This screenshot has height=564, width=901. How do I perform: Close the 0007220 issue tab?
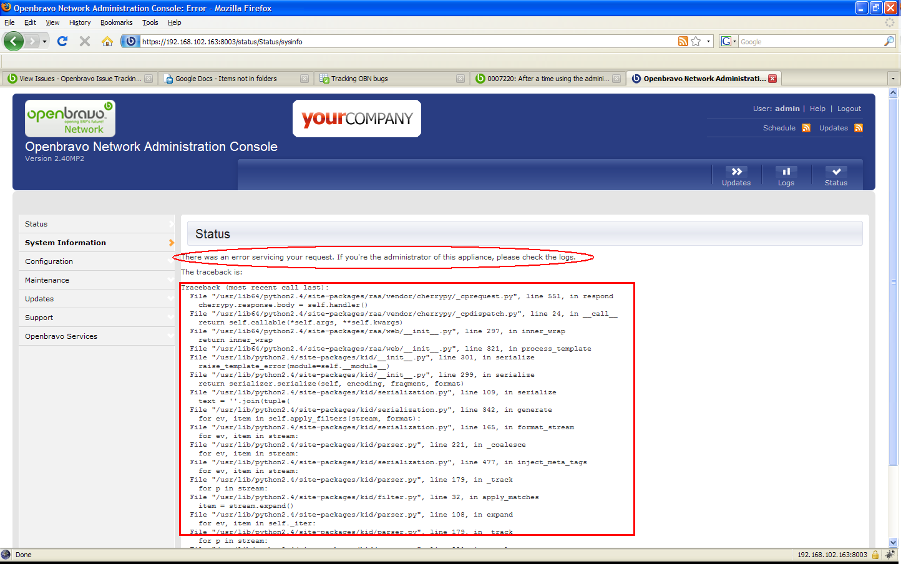[x=616, y=79]
